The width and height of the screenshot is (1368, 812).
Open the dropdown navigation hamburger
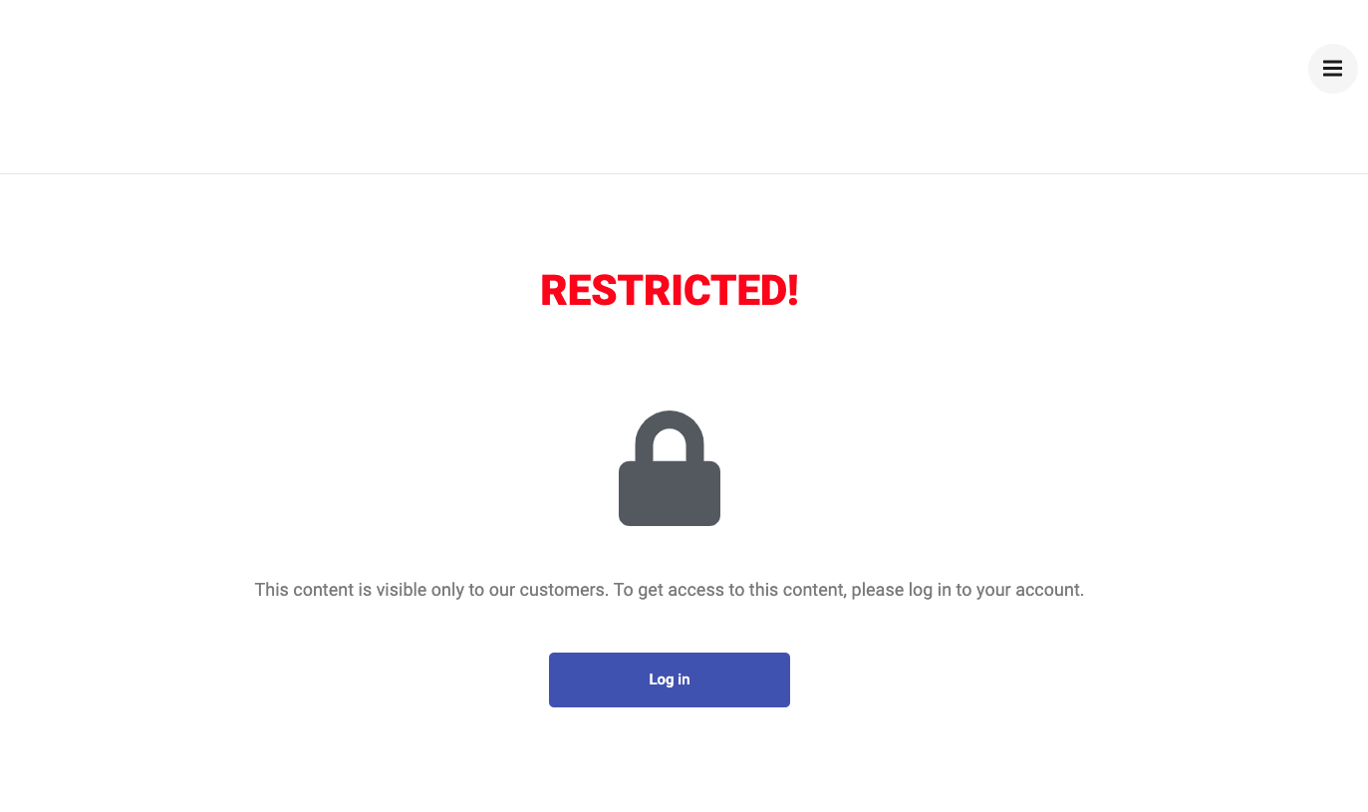1332,69
